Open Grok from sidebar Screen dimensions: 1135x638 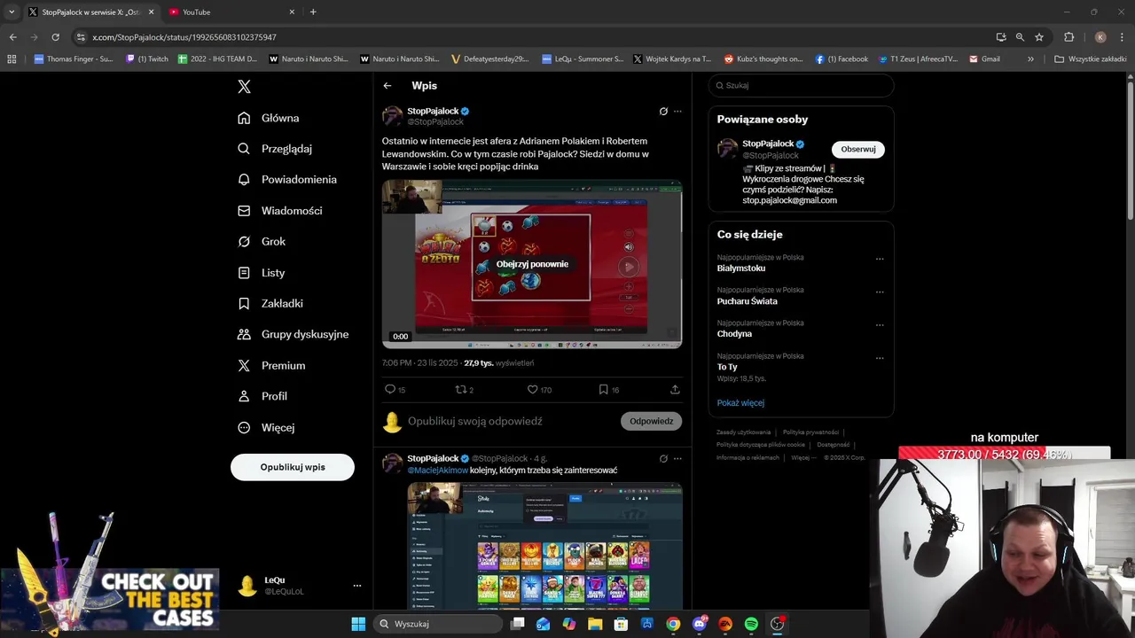[262, 242]
